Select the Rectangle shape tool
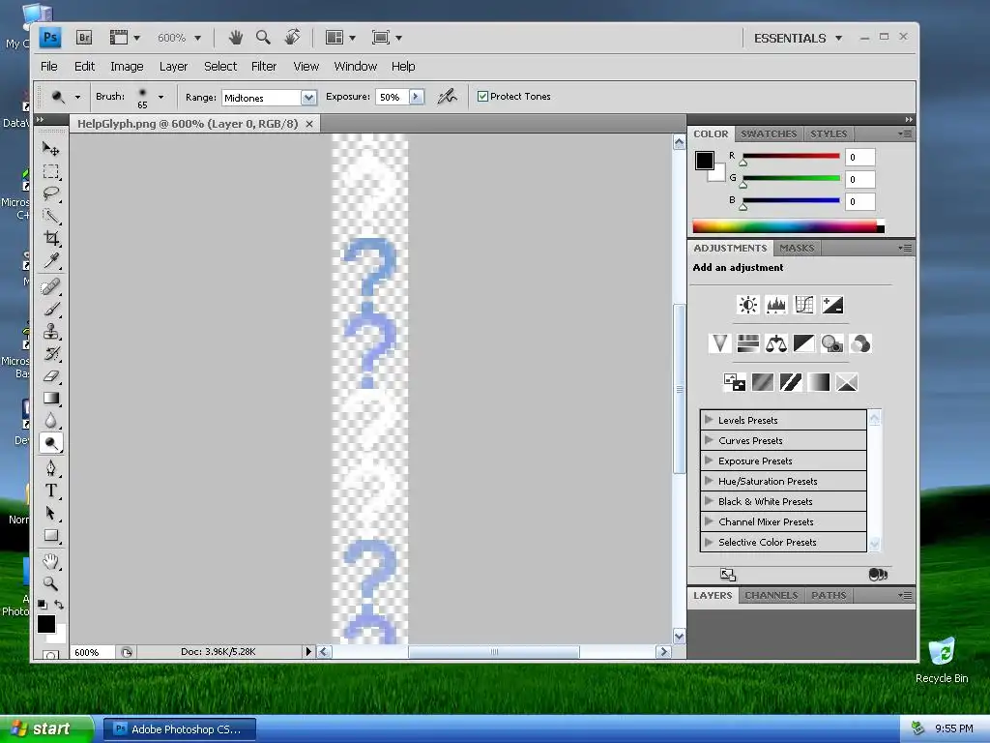Viewport: 990px width, 743px height. (x=50, y=536)
